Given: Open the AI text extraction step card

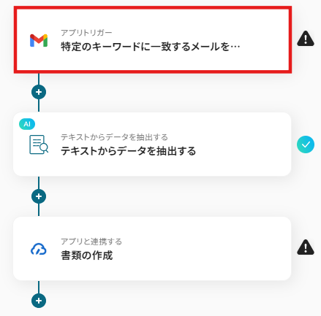Looking at the screenshot, I should (x=152, y=144).
